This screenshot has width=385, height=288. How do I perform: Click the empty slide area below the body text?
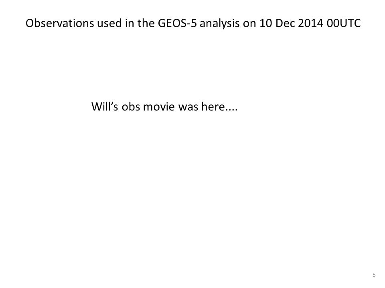click(192, 191)
